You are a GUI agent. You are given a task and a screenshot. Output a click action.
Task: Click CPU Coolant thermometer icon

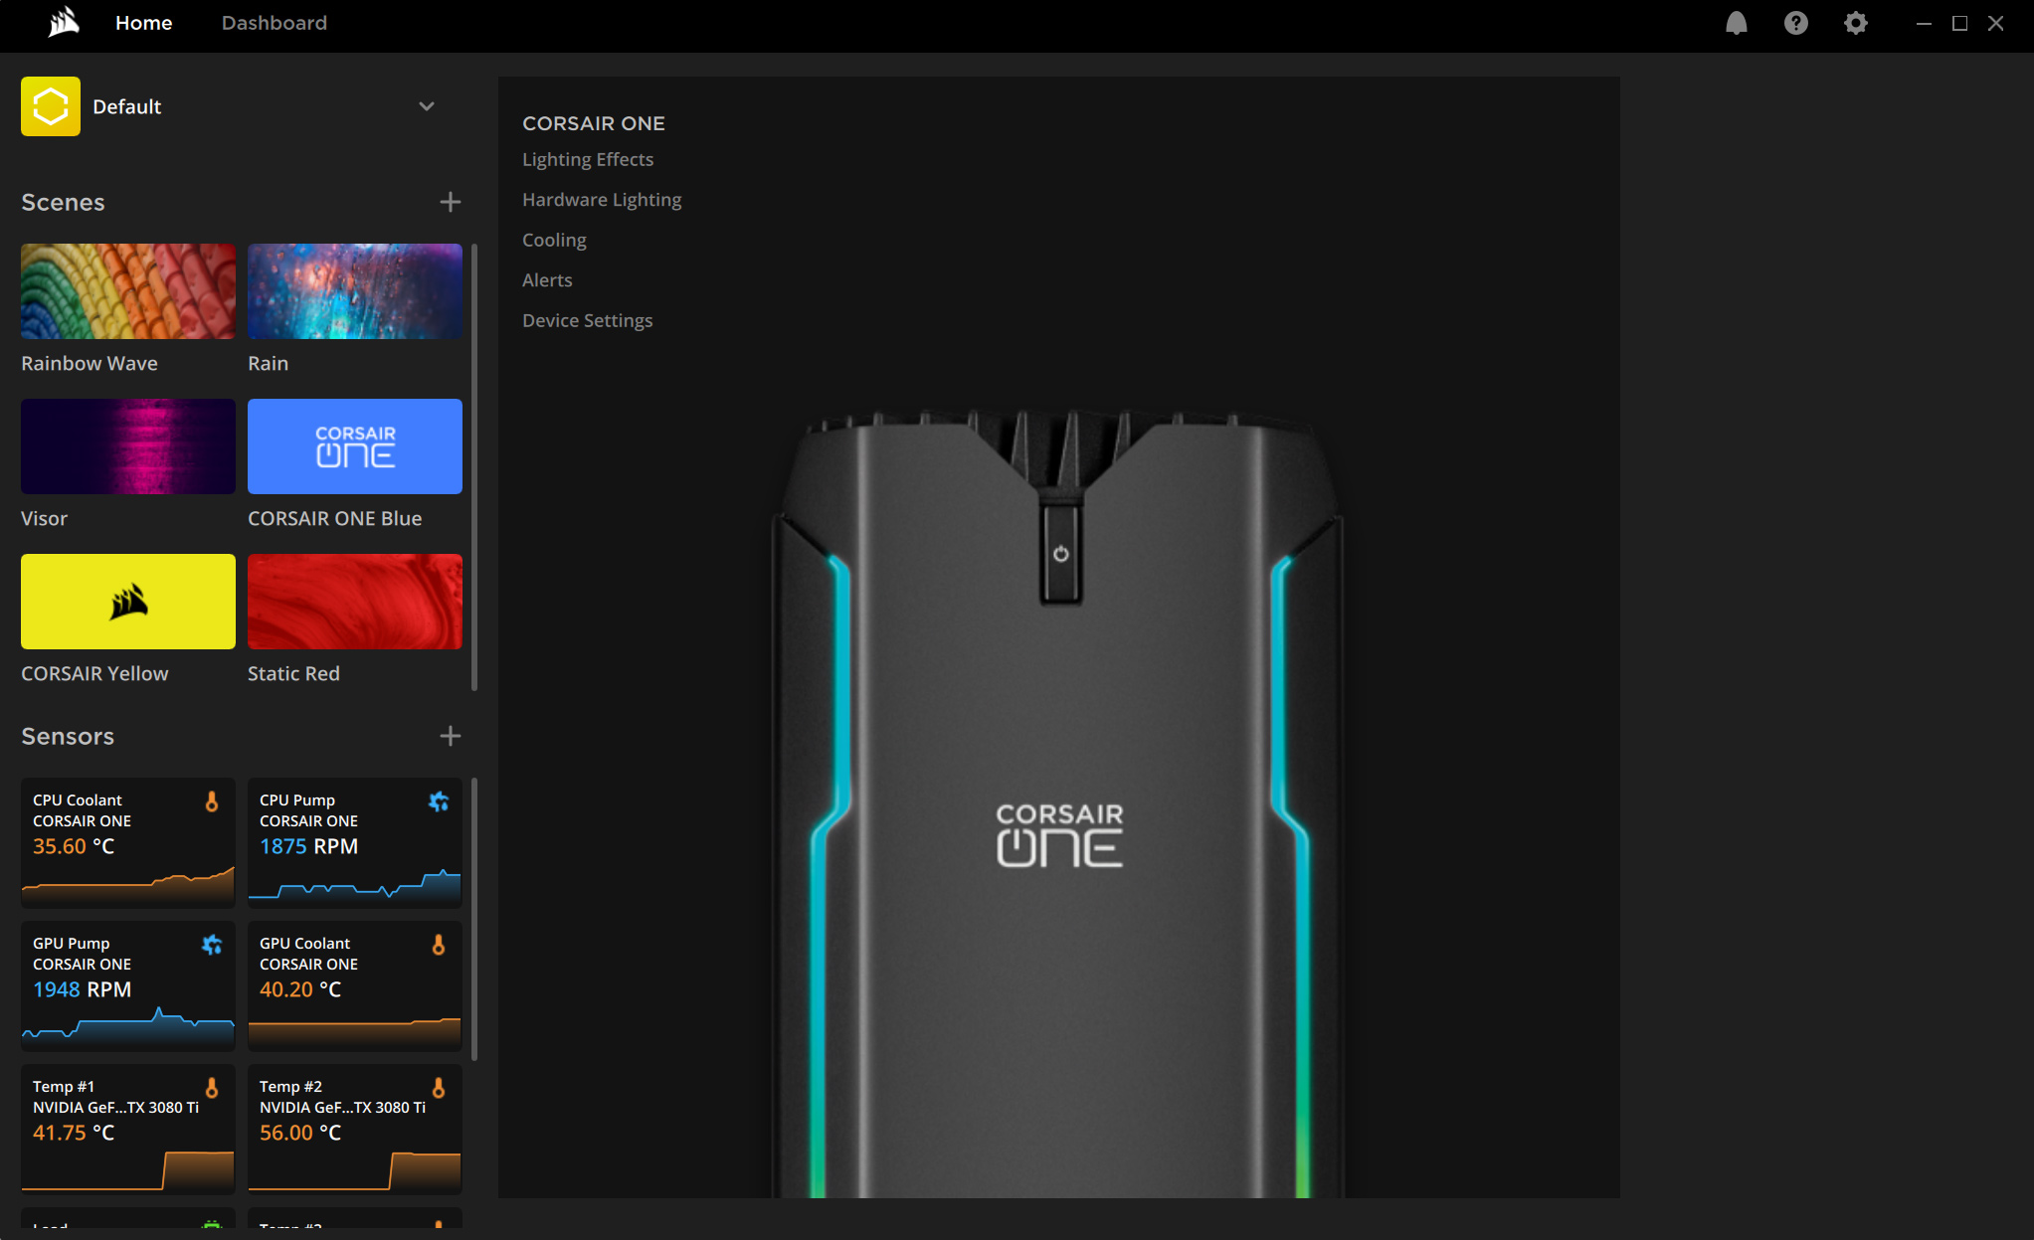pos(211,801)
